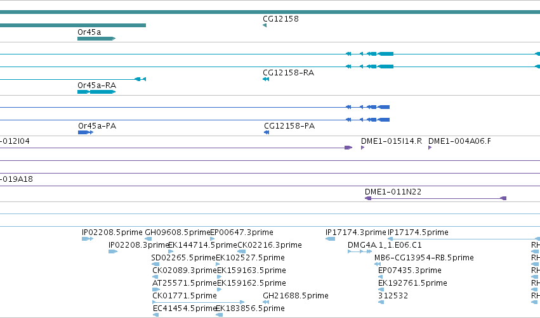This screenshot has height=318, width=540.
Task: Click the CG12158-PA blue arrow glyph
Action: (x=267, y=132)
